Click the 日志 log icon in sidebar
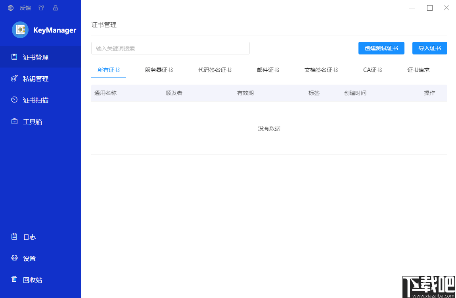 click(x=13, y=236)
